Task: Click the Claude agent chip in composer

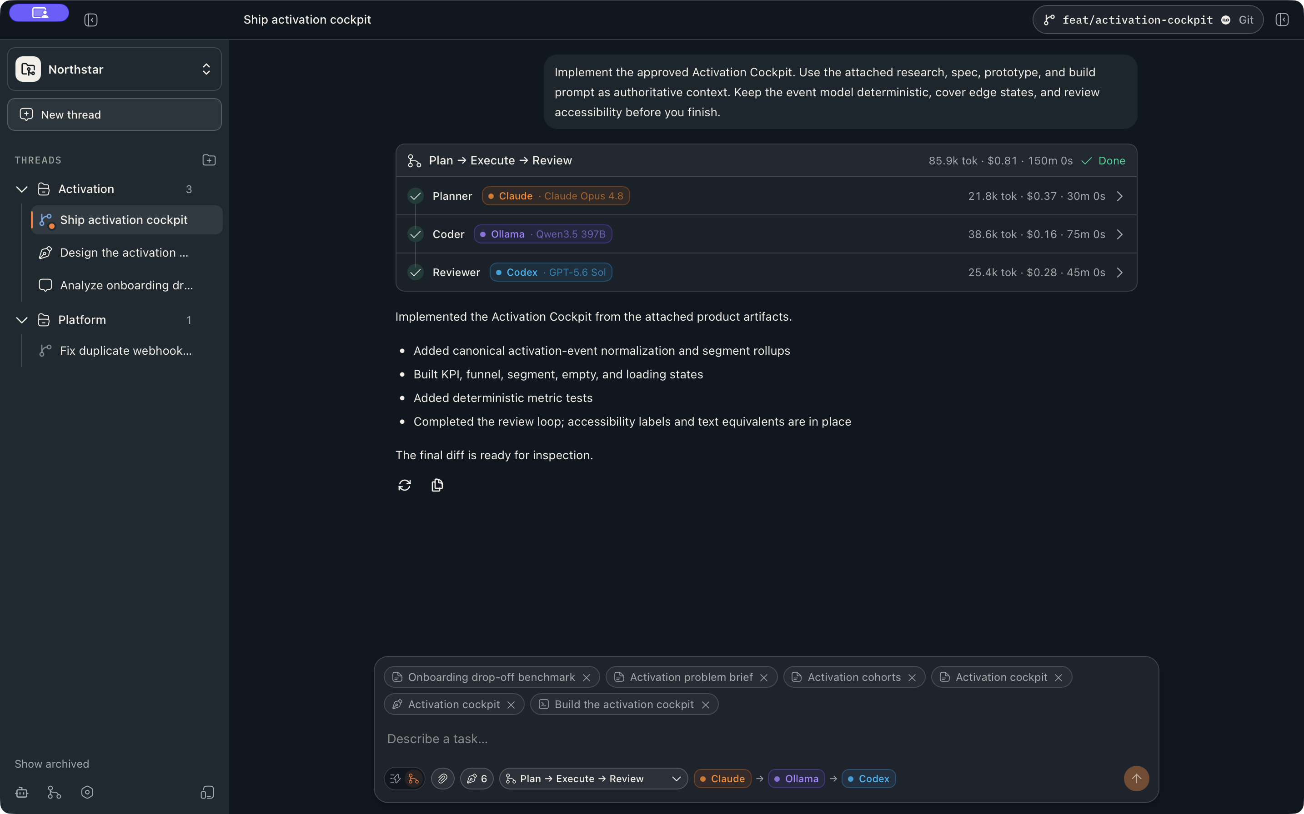Action: click(x=722, y=779)
